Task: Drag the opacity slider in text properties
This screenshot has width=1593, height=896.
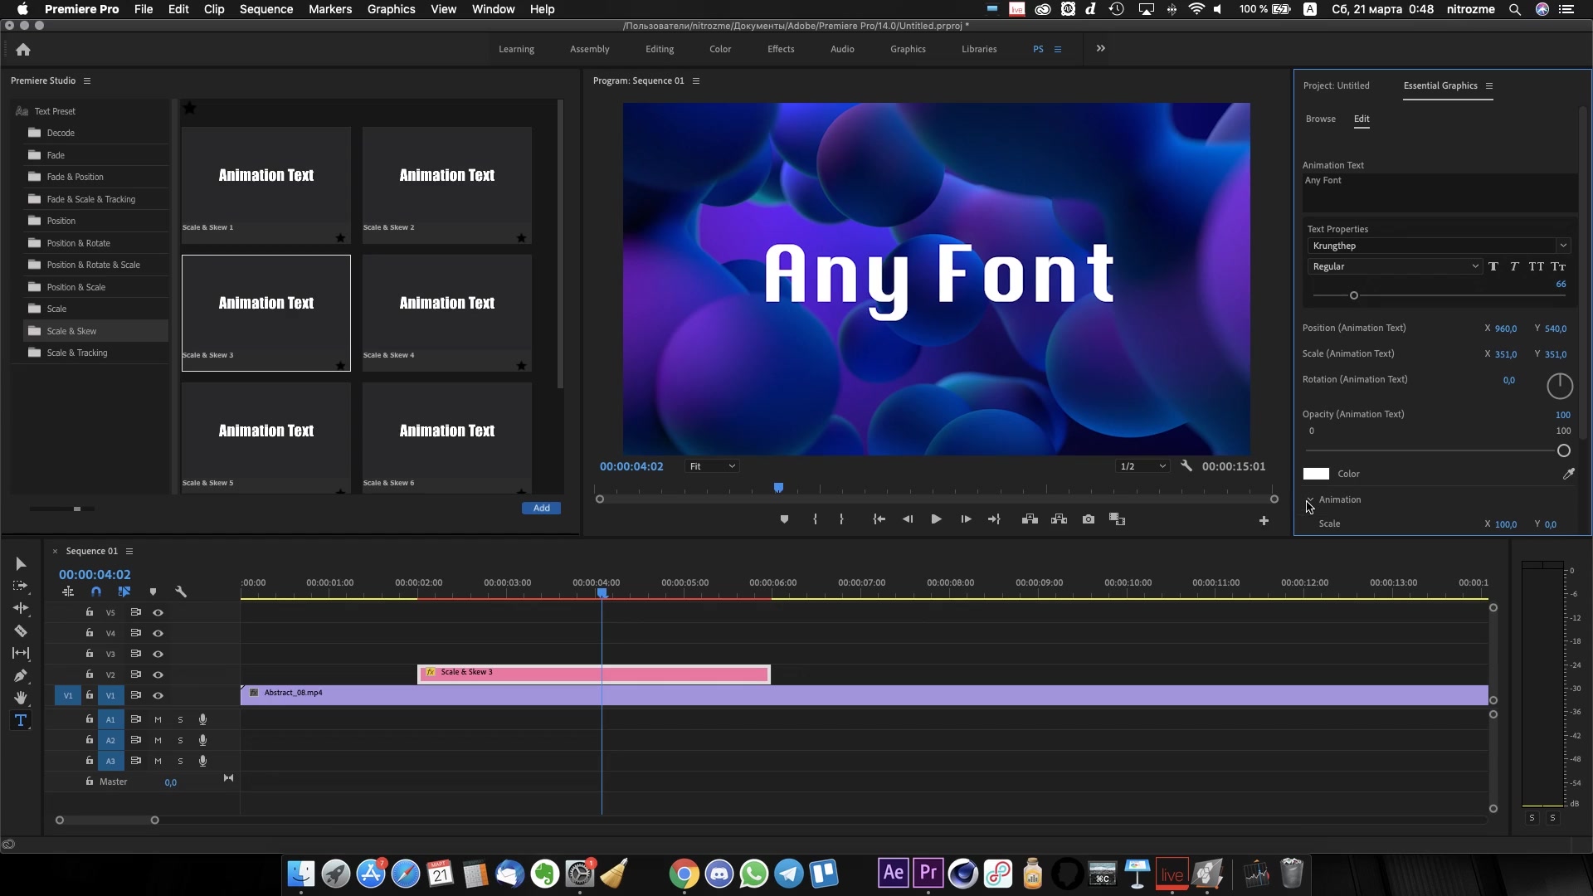Action: pyautogui.click(x=1563, y=450)
